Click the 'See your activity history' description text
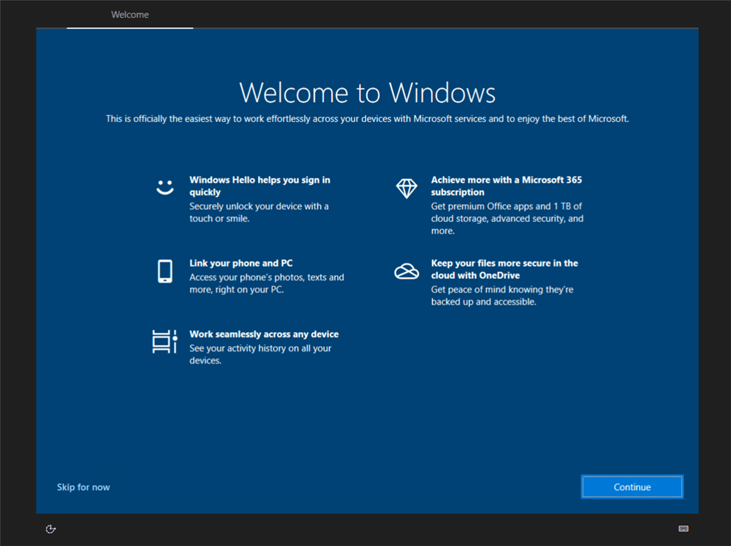Viewport: 731px width, 546px height. (260, 354)
